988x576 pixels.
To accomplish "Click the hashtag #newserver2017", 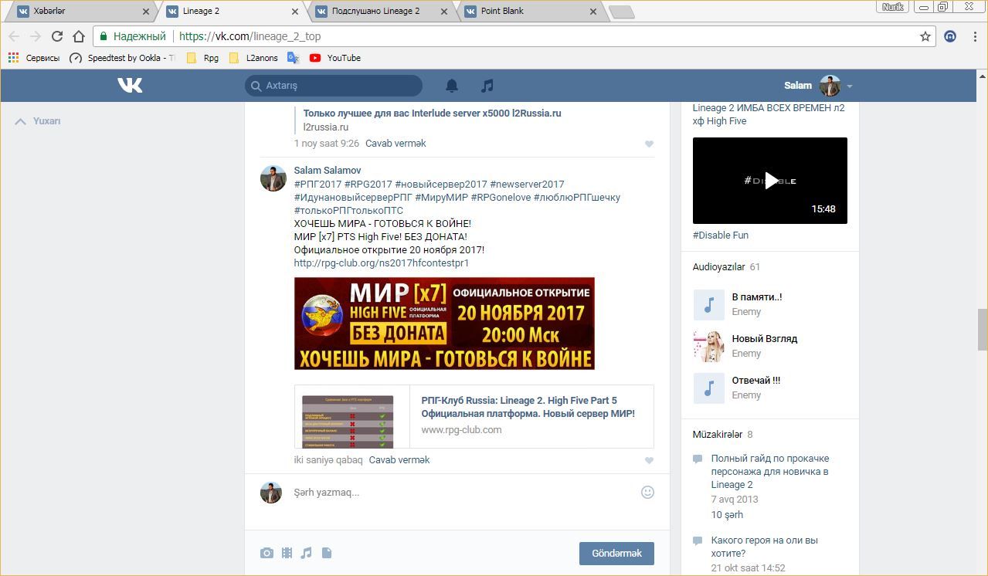I will 527,185.
